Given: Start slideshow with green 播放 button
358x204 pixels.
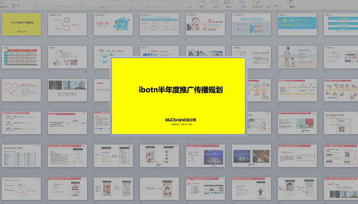Looking at the screenshot, I should 292,4.
